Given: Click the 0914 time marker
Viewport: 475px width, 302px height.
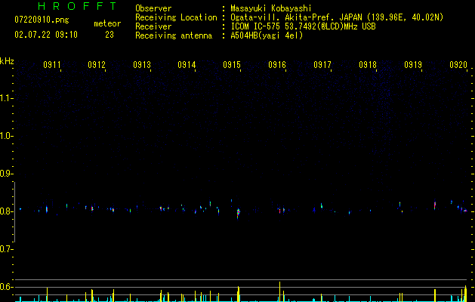Looking at the screenshot, I should (x=187, y=64).
